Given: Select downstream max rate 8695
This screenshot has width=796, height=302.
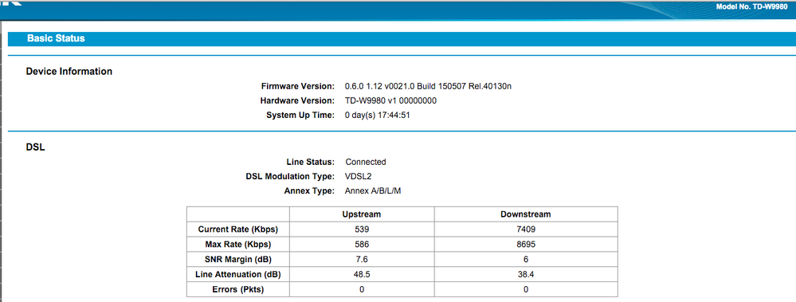Looking at the screenshot, I should click(x=526, y=244).
